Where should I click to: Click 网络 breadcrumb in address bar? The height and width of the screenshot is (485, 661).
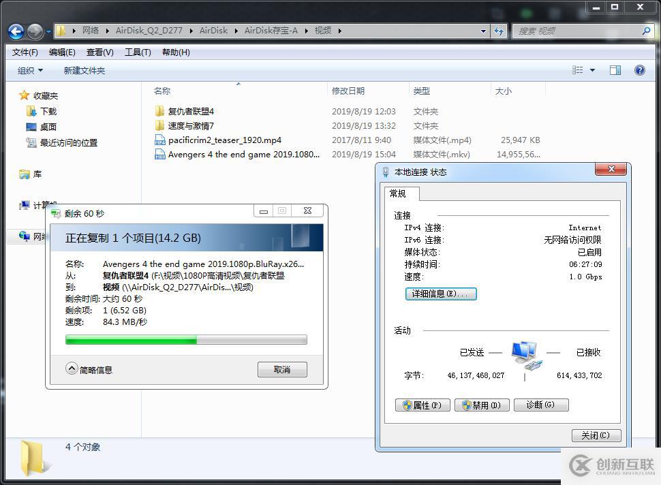tap(91, 31)
